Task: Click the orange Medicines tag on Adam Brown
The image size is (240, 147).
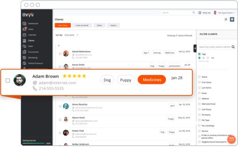Action: 152,80
